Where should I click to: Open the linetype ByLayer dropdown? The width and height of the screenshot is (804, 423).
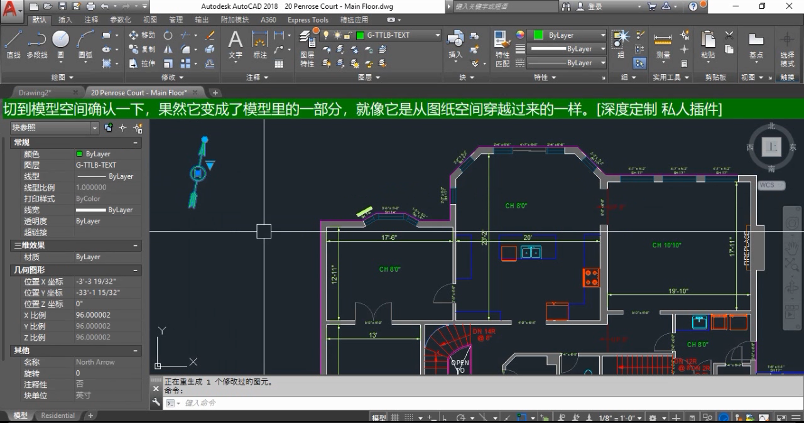[x=567, y=63]
